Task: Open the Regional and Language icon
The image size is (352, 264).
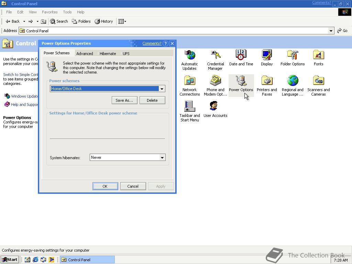Action: [293, 86]
